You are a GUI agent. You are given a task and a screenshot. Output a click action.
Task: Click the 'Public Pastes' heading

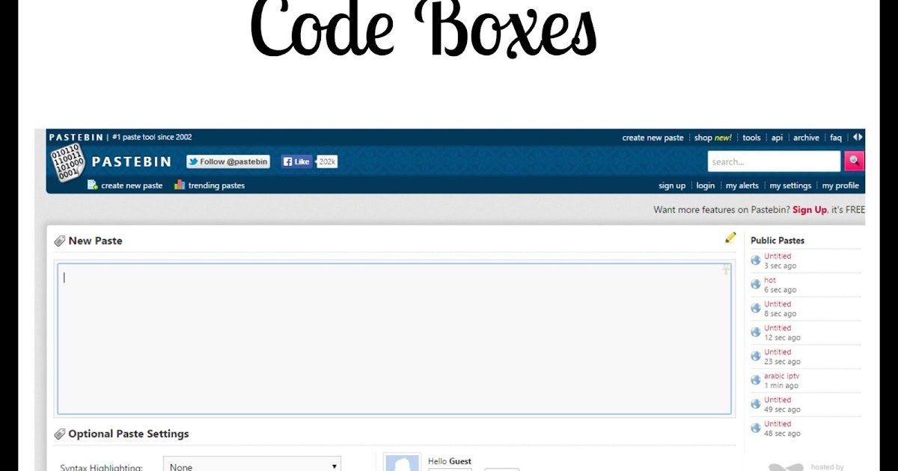pos(778,241)
